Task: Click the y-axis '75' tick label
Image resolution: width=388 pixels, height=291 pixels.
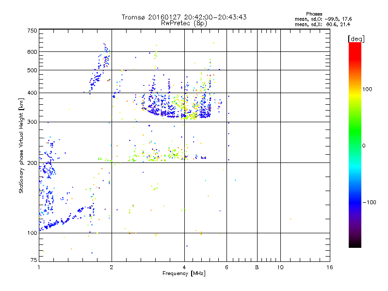Action: click(x=34, y=260)
